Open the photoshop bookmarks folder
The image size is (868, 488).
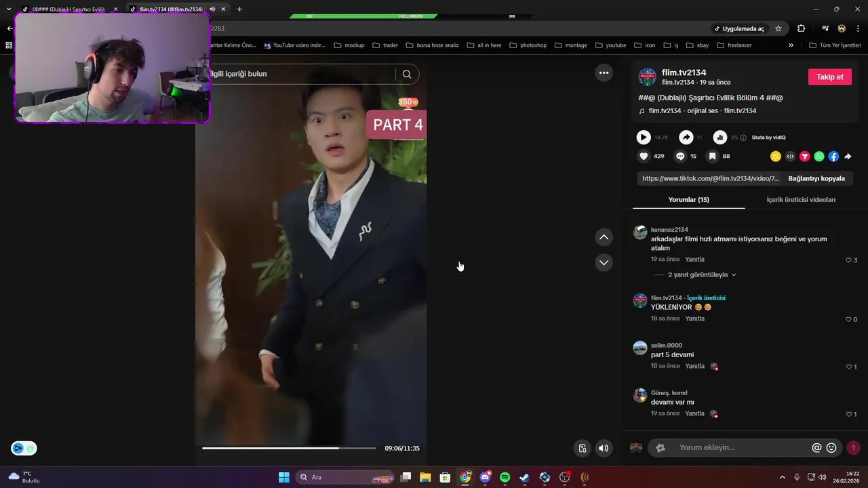pos(528,45)
